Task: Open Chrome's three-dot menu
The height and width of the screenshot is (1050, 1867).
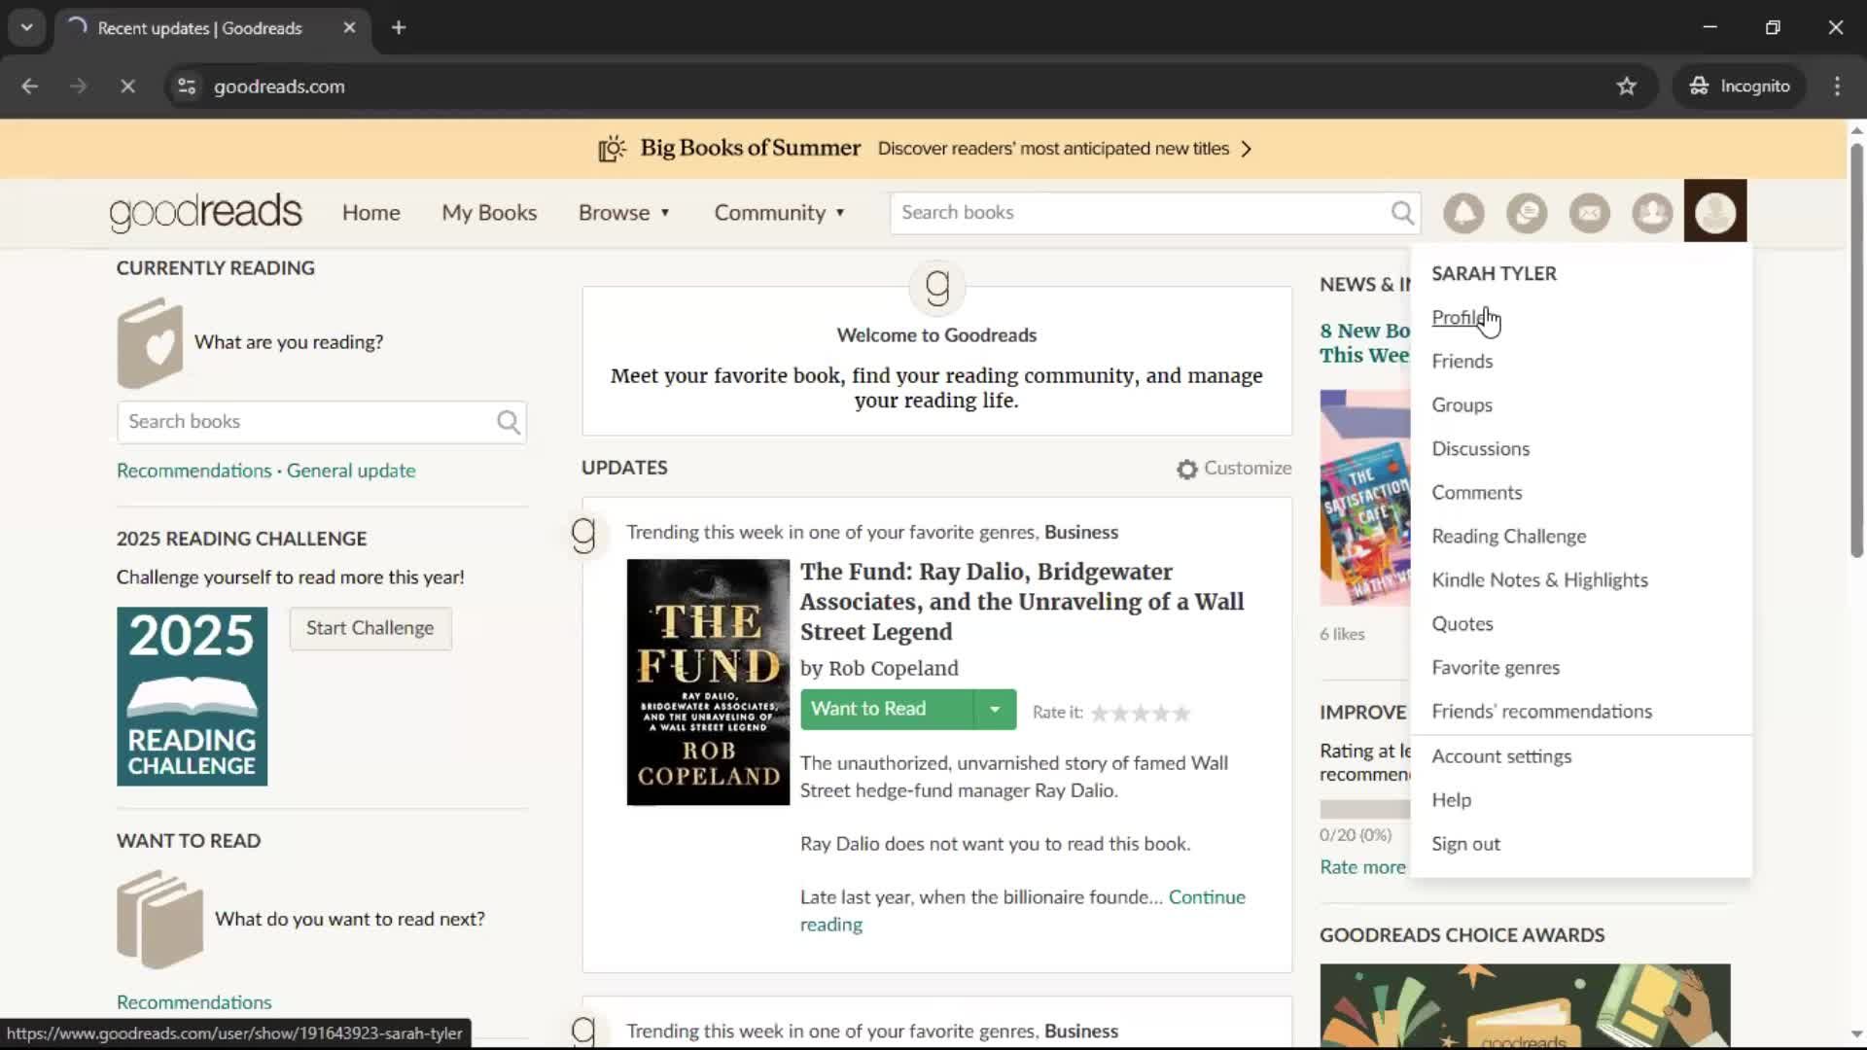Action: [x=1837, y=87]
